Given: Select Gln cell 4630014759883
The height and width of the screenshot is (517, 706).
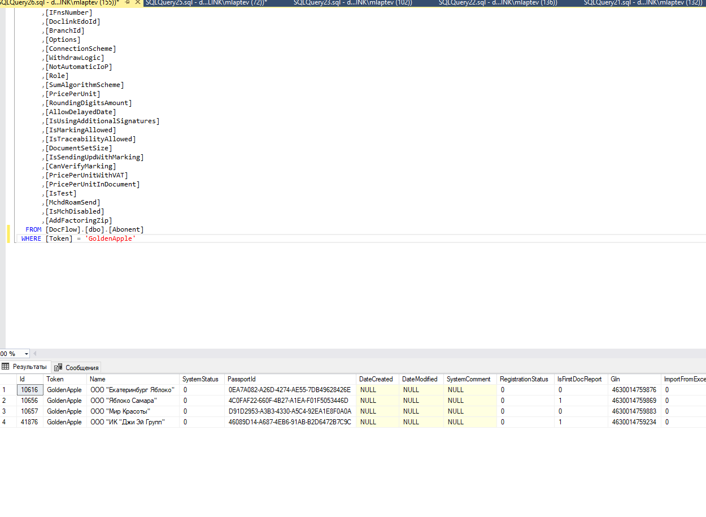Looking at the screenshot, I should pos(634,411).
